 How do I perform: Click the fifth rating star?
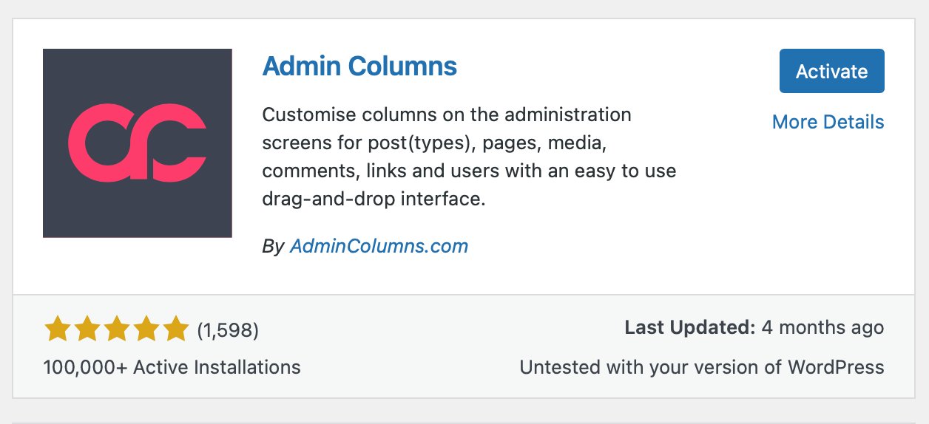pyautogui.click(x=176, y=329)
